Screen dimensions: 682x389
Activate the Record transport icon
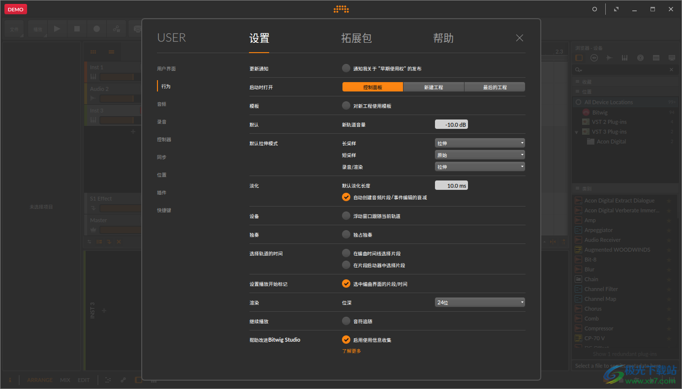(96, 29)
